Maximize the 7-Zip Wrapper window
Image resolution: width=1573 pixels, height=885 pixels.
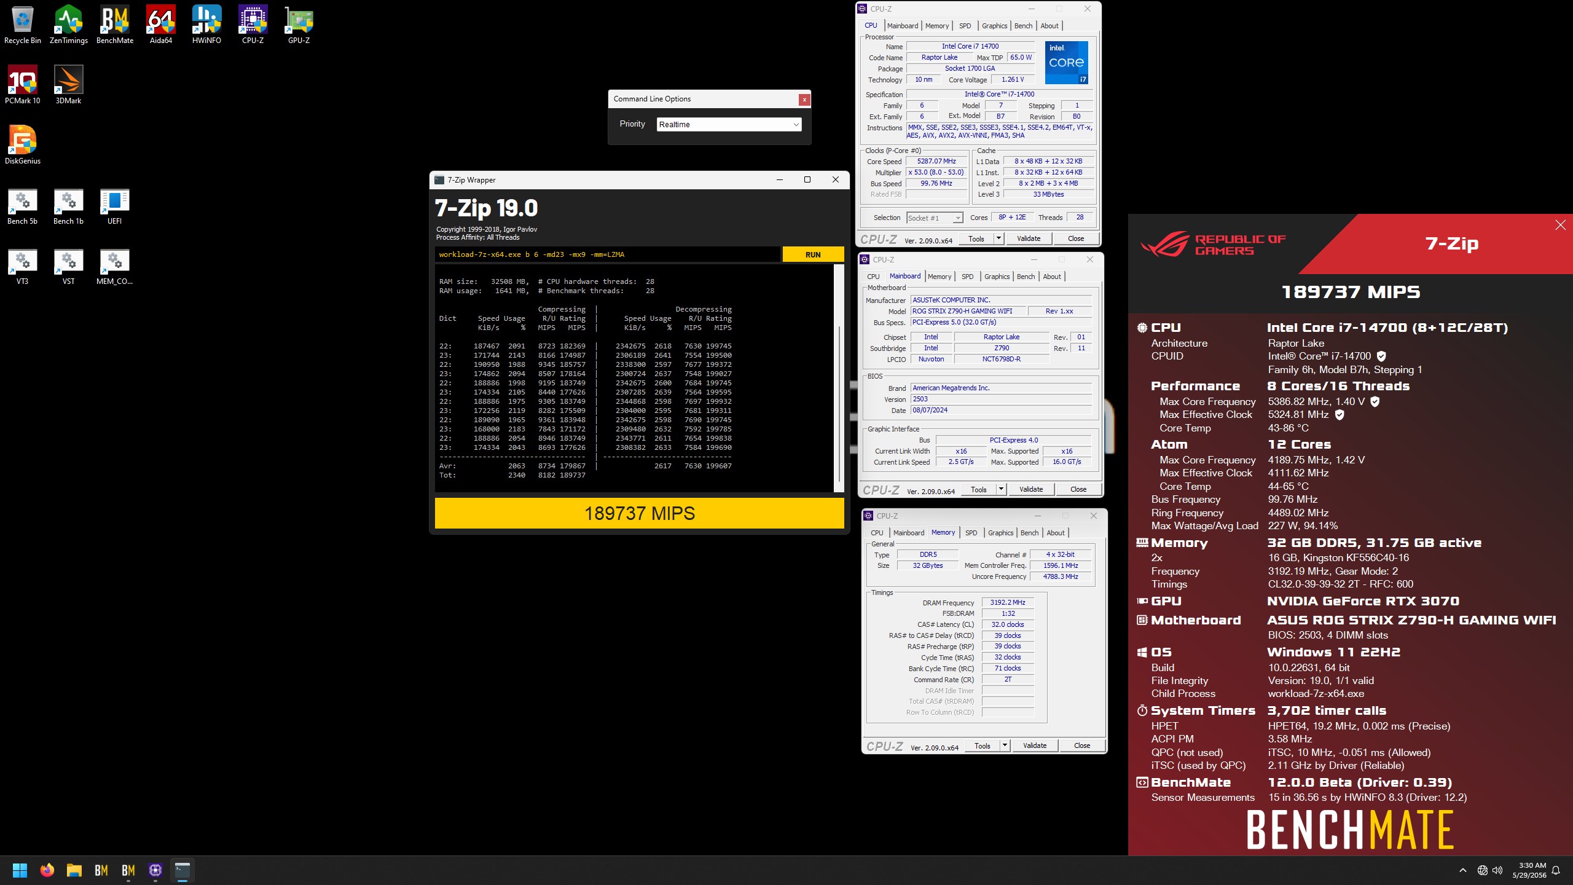[807, 179]
